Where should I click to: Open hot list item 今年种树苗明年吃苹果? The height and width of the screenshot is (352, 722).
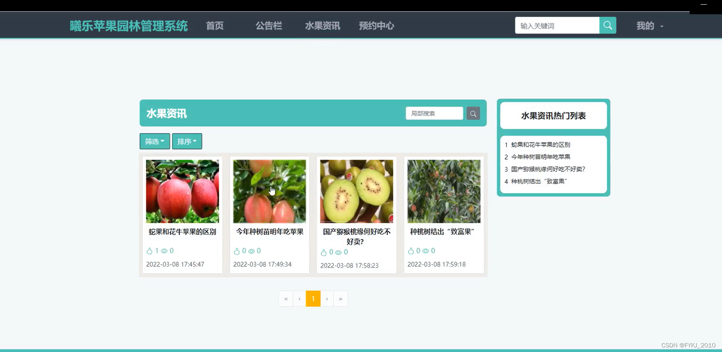click(x=541, y=157)
